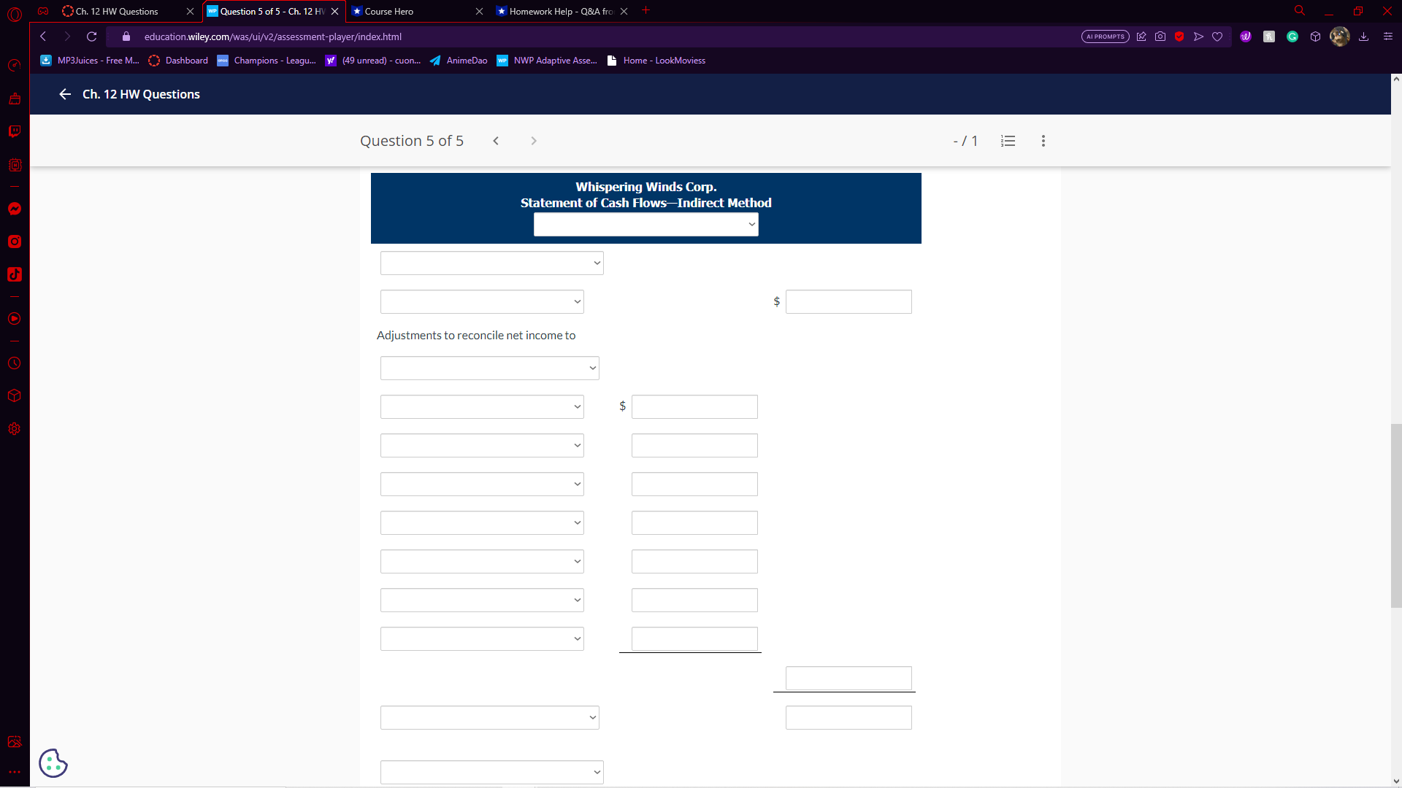The width and height of the screenshot is (1402, 788).
Task: Expand the first dropdown below the header
Action: 491,263
